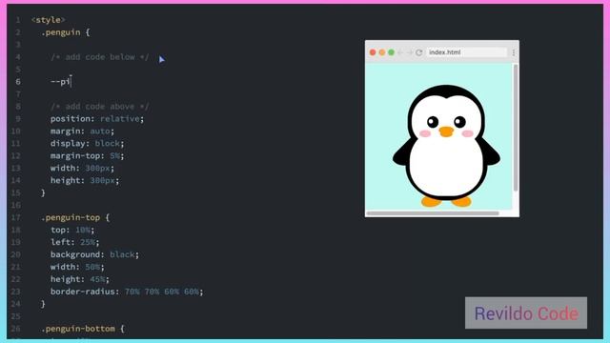Click the '<style>' tag on line 1

(49, 20)
